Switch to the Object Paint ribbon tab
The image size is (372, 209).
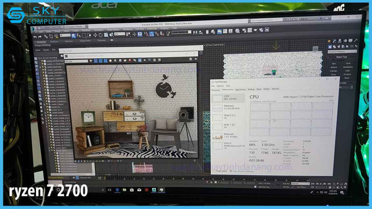[85, 41]
